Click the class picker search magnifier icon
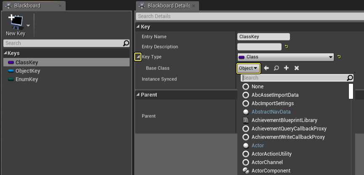364x175 pixels. click(x=350, y=78)
